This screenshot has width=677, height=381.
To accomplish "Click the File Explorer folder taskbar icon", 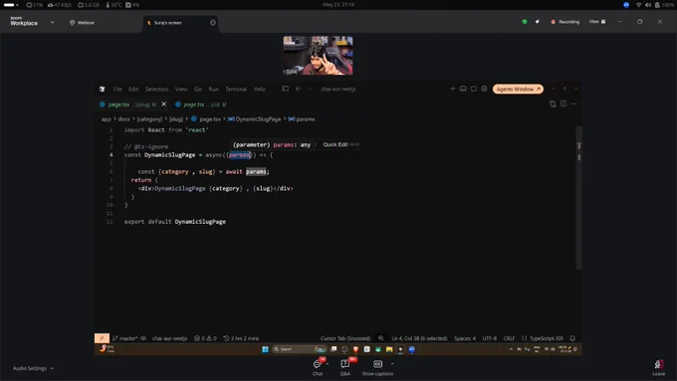I will click(389, 349).
